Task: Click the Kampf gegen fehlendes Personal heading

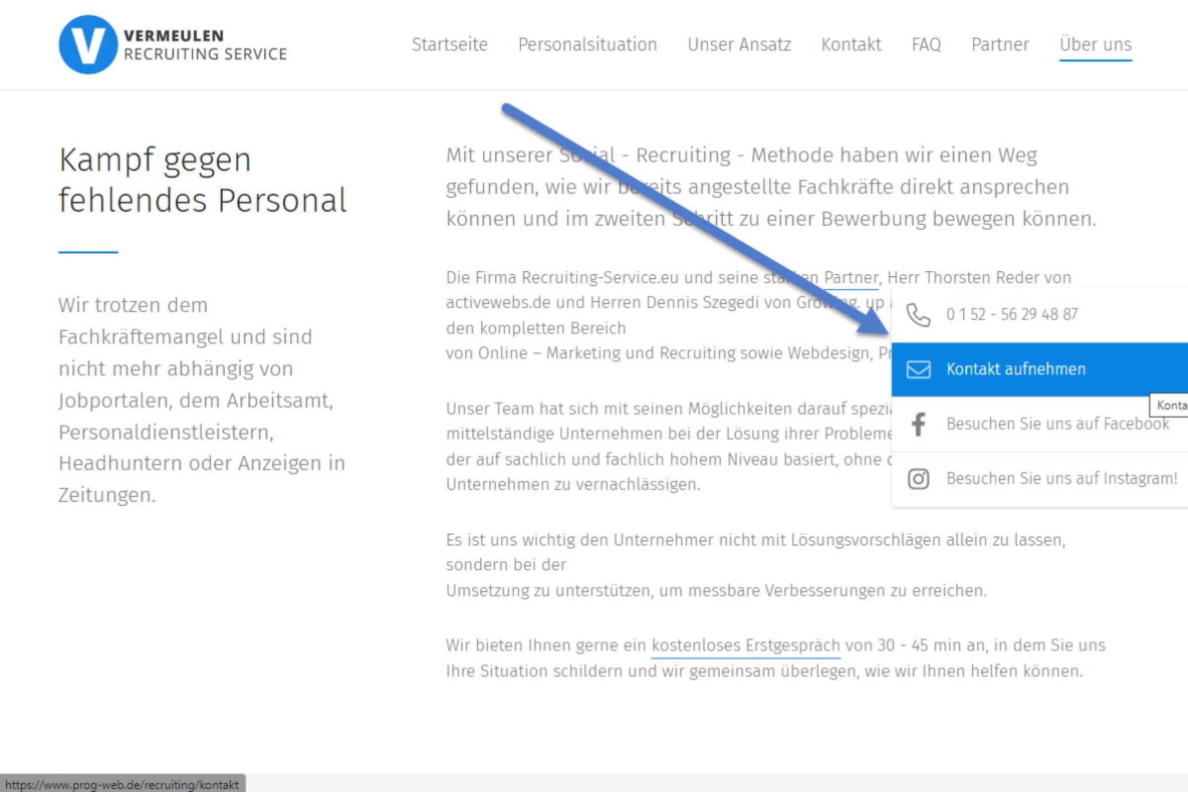Action: [x=202, y=180]
